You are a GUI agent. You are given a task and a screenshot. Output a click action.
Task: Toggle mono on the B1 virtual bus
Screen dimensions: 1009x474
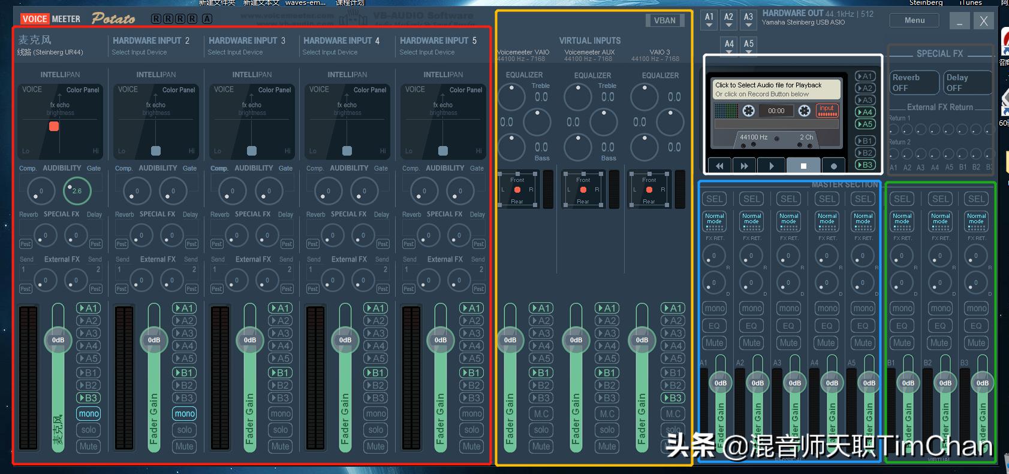pos(902,308)
